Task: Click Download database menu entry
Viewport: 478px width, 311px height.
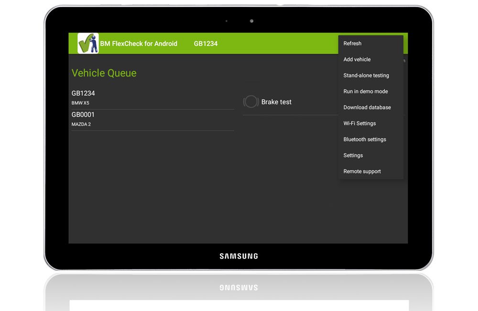Action: (367, 107)
